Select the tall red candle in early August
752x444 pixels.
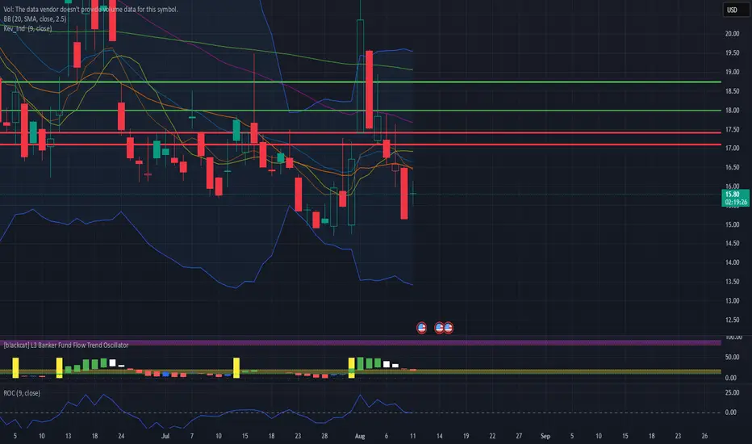[369, 90]
